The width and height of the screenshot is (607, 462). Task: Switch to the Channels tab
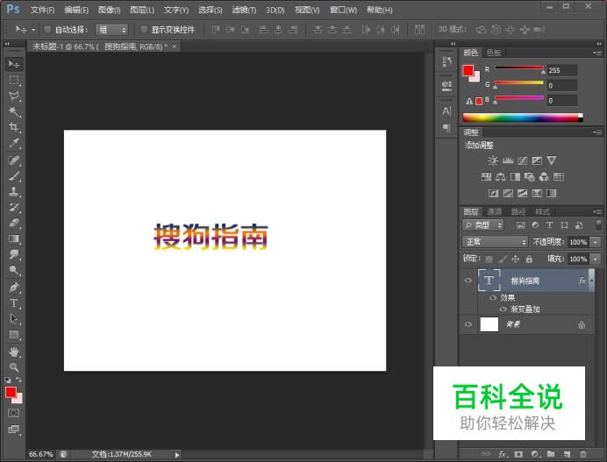494,211
